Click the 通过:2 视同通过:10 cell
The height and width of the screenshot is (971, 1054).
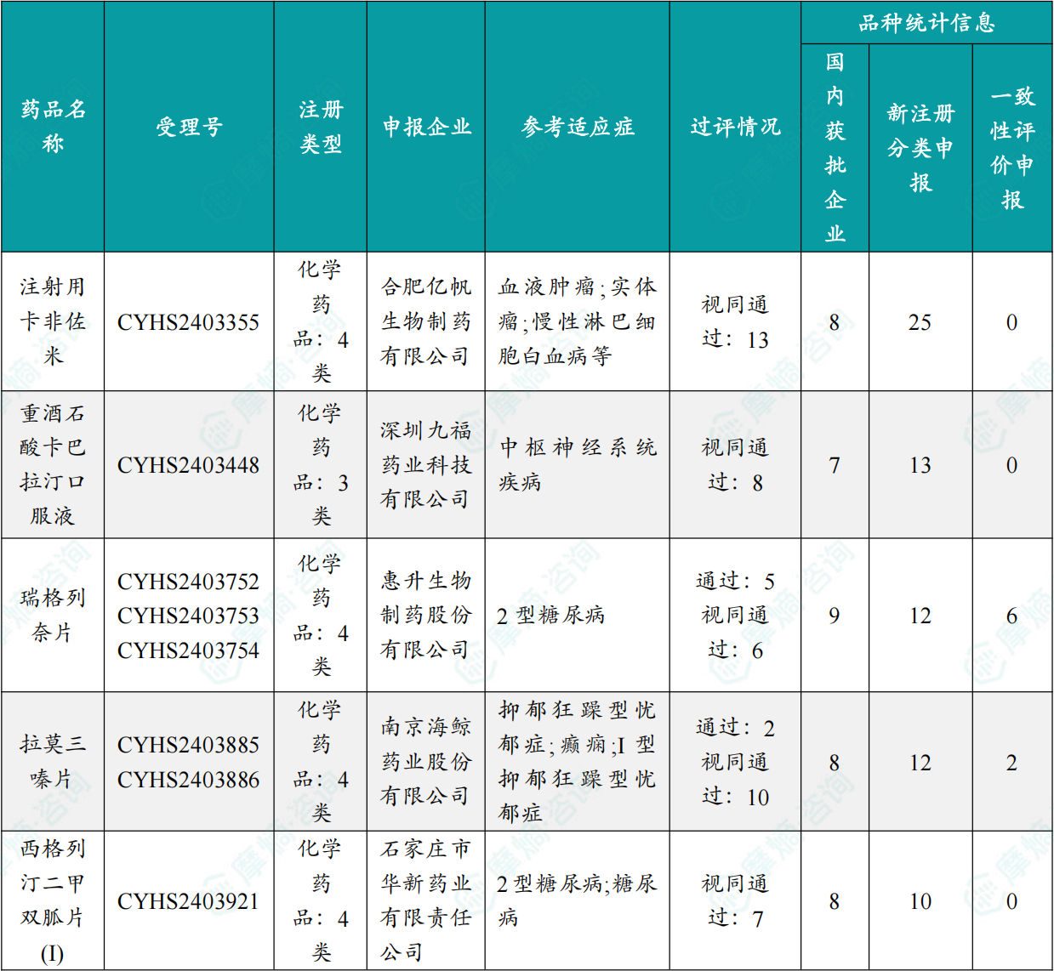(x=735, y=761)
